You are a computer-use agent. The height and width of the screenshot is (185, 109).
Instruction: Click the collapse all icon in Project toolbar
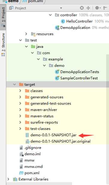click(x=88, y=8)
